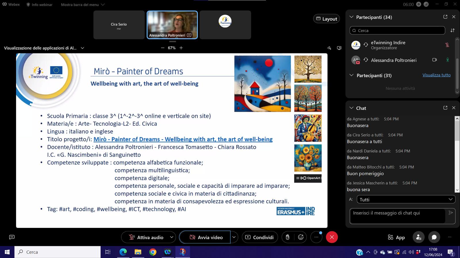The width and height of the screenshot is (460, 258).
Task: Click the Windows taskbar search box
Action: 57,252
